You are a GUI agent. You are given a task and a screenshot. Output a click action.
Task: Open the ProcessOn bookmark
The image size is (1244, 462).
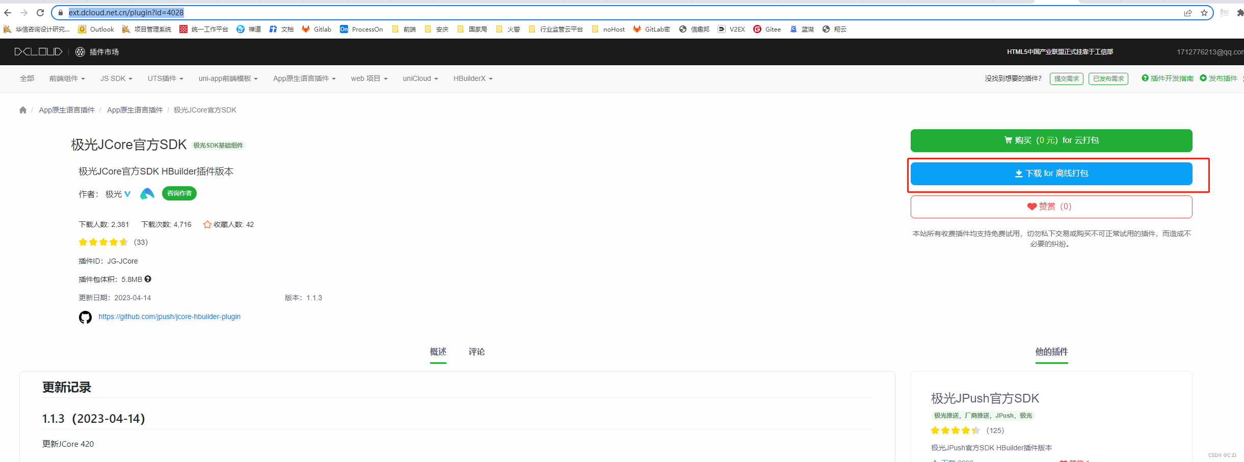[x=361, y=29]
